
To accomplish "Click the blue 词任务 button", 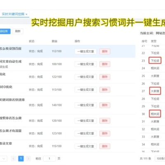I will pos(5,31).
